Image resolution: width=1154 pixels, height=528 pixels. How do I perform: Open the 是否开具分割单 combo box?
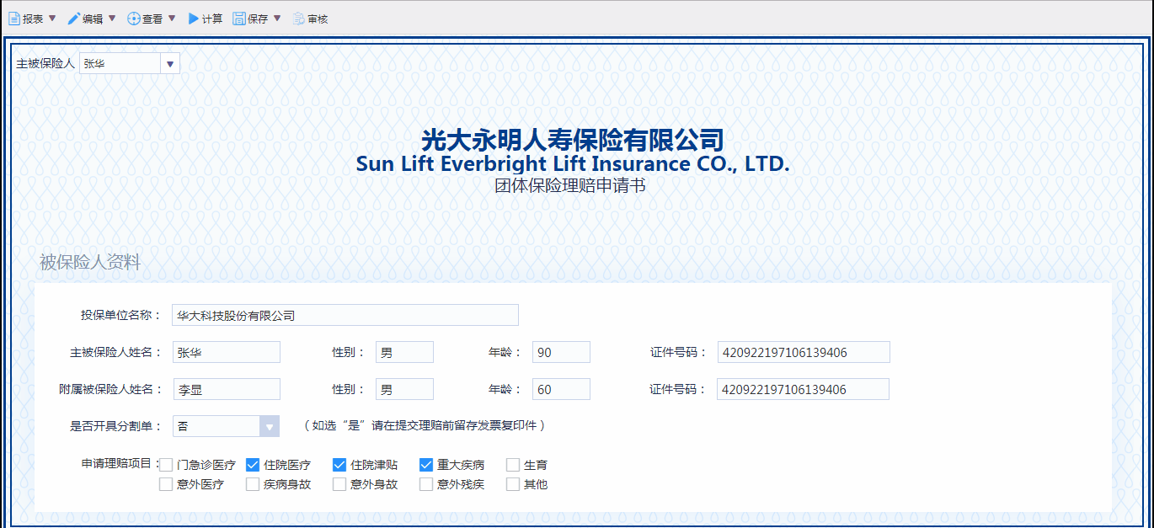coord(269,427)
